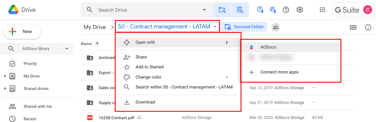Click the account avatar letter C
The width and height of the screenshot is (376, 122).
coord(367,10)
